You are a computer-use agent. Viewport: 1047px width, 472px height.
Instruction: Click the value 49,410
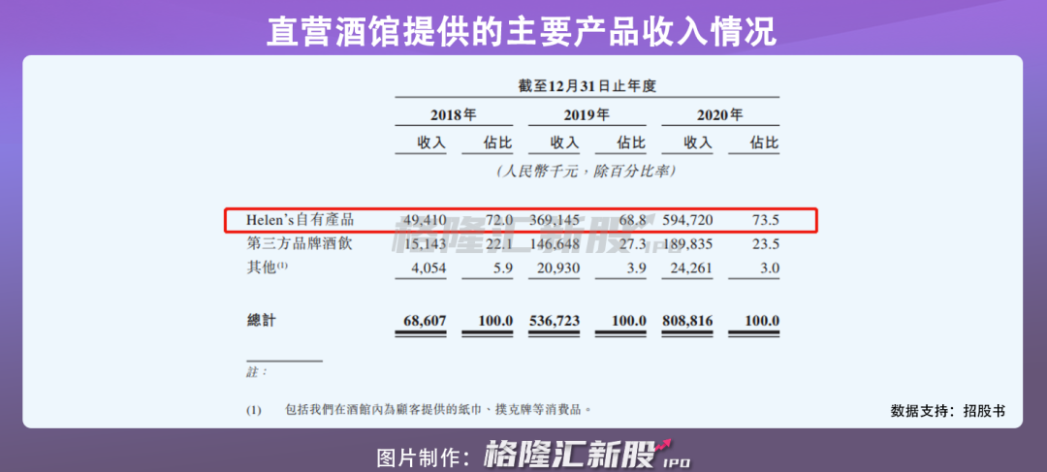pos(425,220)
